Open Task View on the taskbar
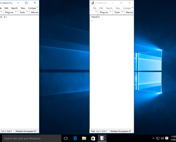The width and height of the screenshot is (176, 142). click(66, 138)
